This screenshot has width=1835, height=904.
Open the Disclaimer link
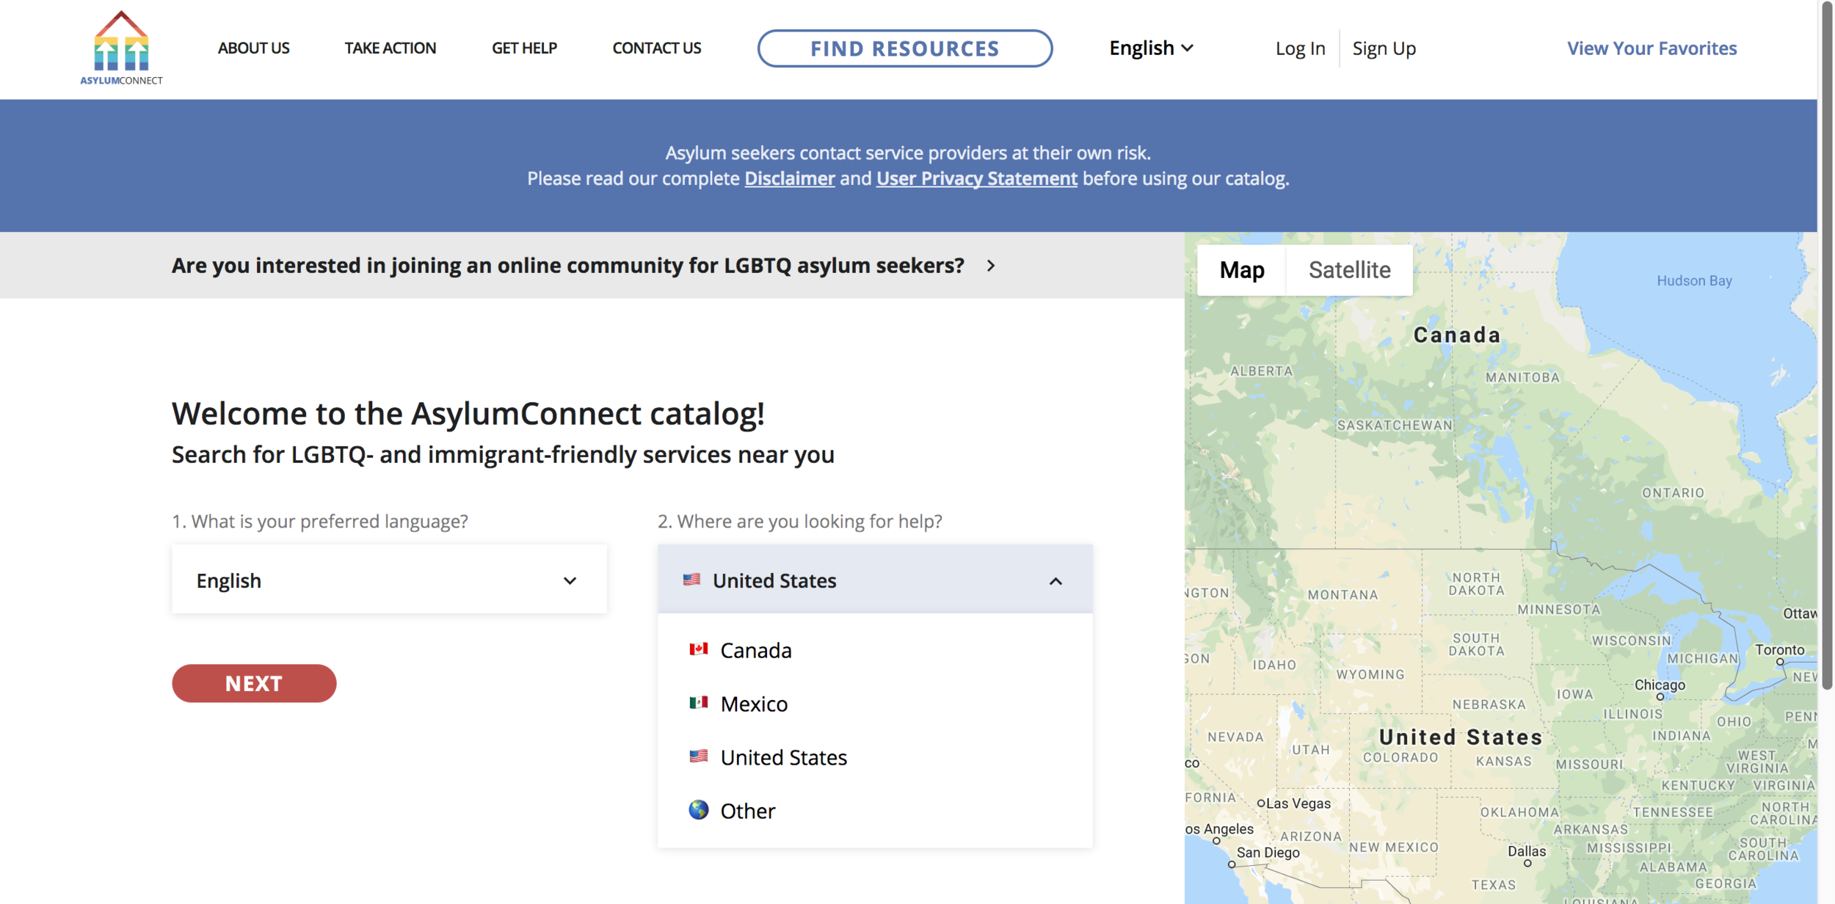click(789, 178)
